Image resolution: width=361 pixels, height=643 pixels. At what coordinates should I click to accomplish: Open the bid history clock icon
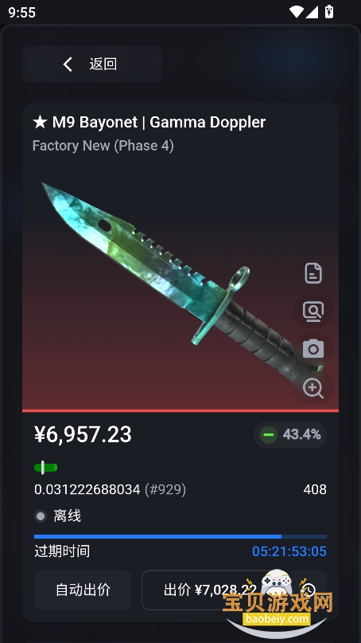tap(309, 590)
